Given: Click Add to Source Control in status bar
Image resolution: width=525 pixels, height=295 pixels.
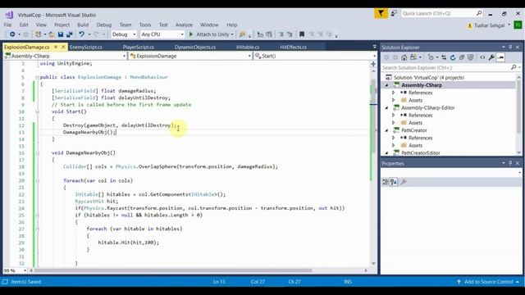Looking at the screenshot, I should pyautogui.click(x=489, y=282).
